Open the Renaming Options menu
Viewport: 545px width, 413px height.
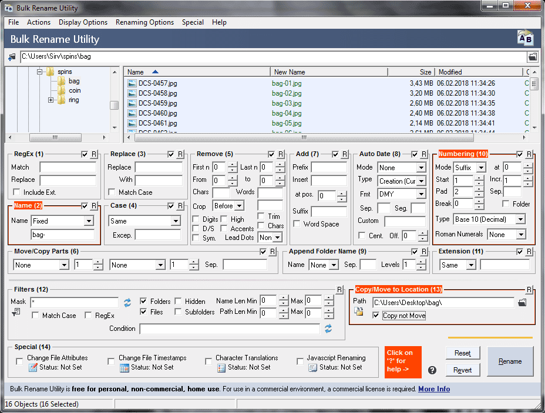(x=144, y=22)
